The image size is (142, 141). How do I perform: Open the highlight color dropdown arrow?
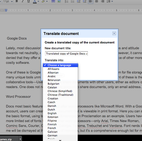point(47,1)
